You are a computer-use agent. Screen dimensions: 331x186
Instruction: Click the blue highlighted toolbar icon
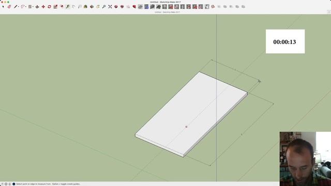[146, 7]
